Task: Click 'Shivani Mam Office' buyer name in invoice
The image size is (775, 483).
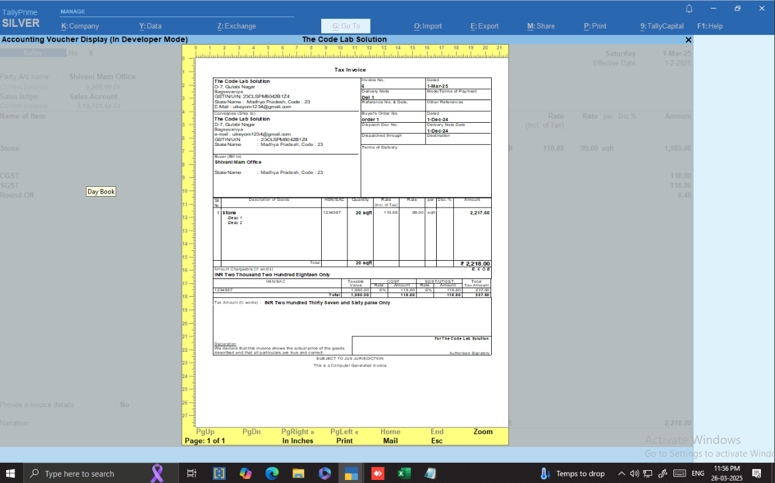Action: point(237,162)
